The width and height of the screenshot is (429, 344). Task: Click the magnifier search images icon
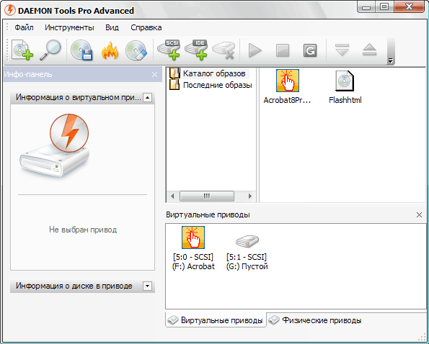coord(50,50)
